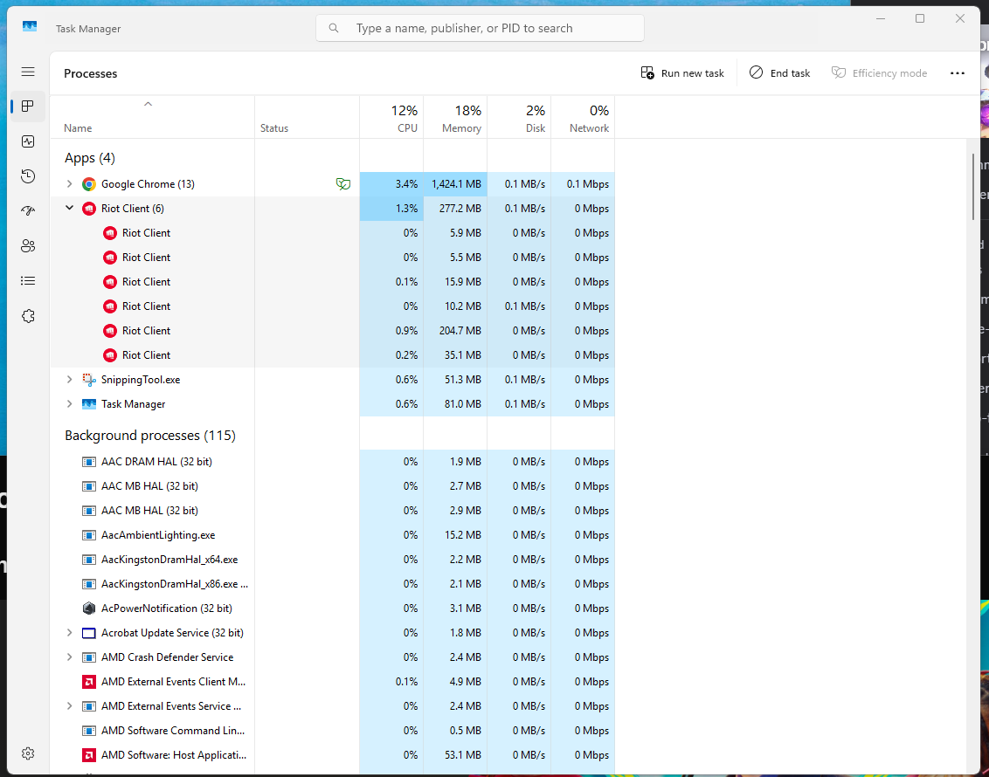Open the App history sidebar icon
Viewport: 989px width, 777px height.
point(28,176)
